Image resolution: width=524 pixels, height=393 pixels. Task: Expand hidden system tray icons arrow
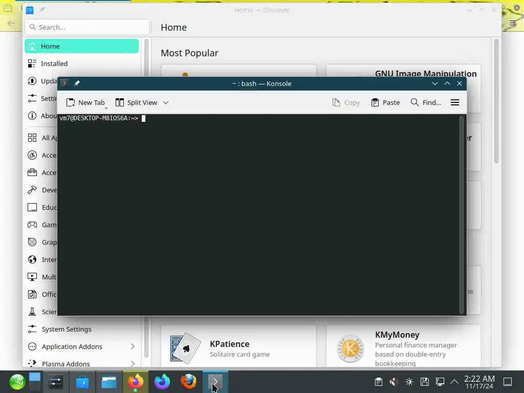[454, 382]
